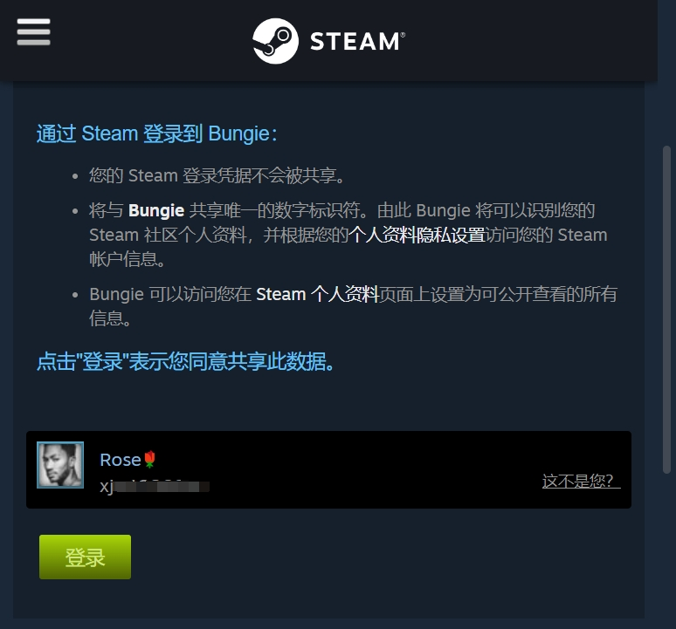
Task: Click the partially hidden xj account name
Action: point(155,487)
